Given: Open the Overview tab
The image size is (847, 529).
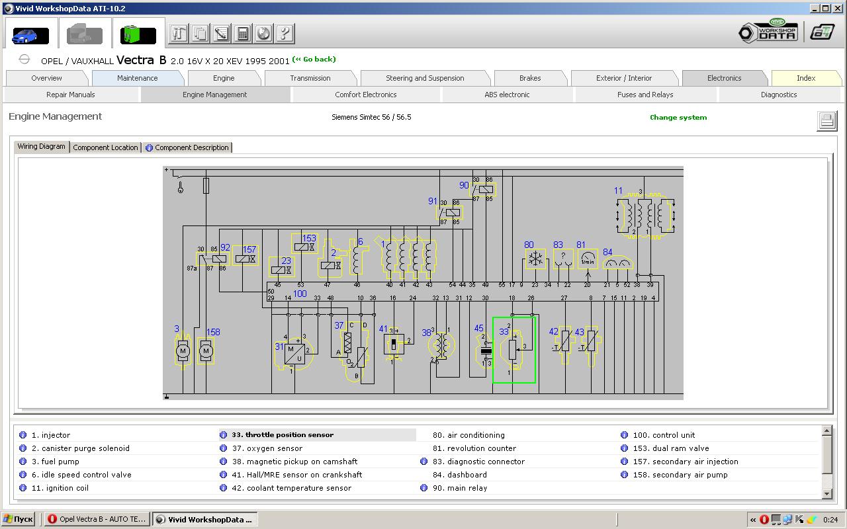Looking at the screenshot, I should (47, 78).
